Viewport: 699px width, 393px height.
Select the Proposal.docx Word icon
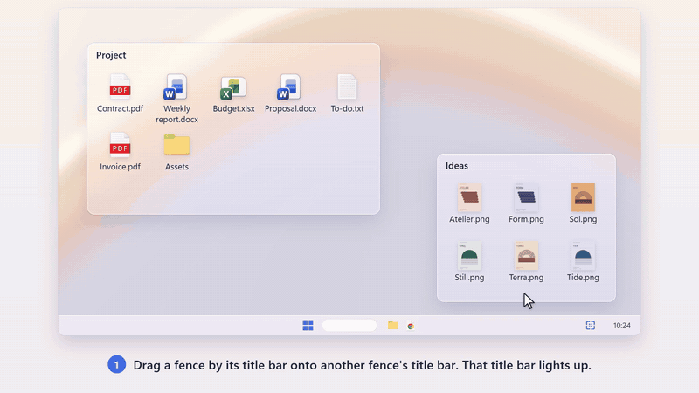(289, 86)
